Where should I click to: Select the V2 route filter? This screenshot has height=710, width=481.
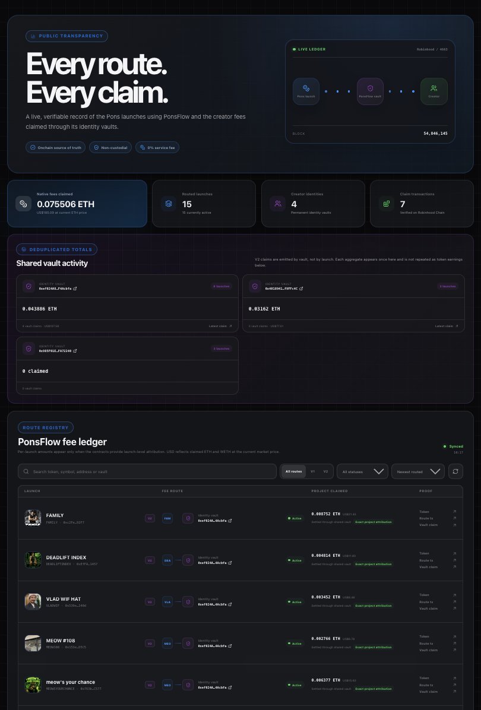(325, 471)
